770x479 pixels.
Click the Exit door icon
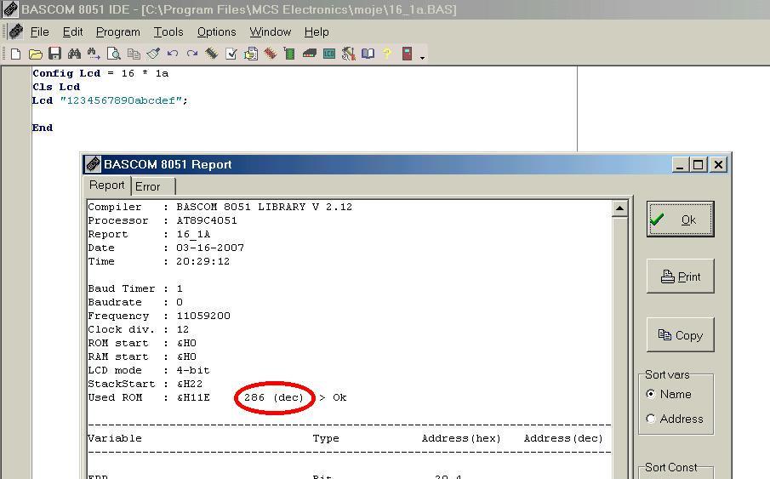coord(408,54)
